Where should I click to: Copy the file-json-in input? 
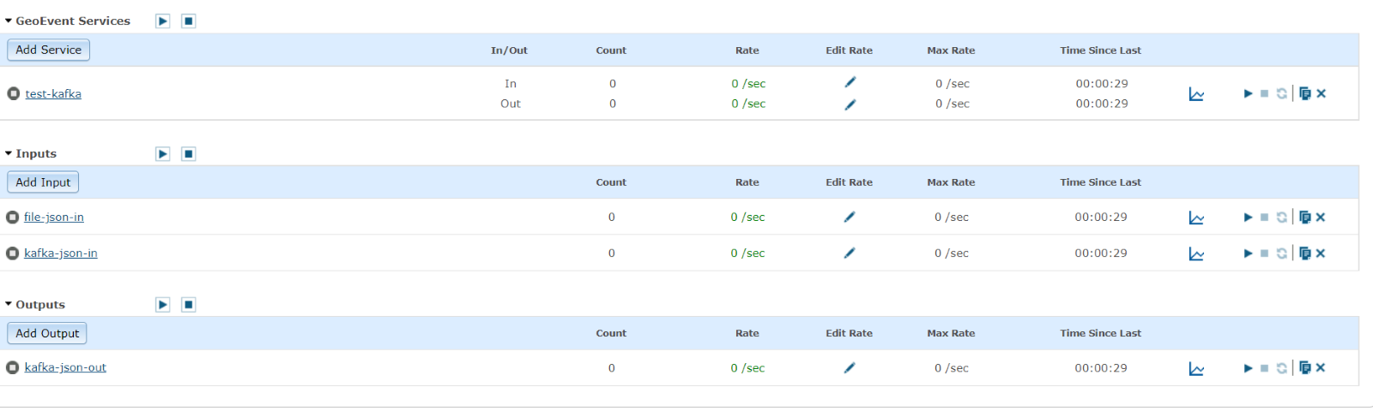(x=1305, y=217)
